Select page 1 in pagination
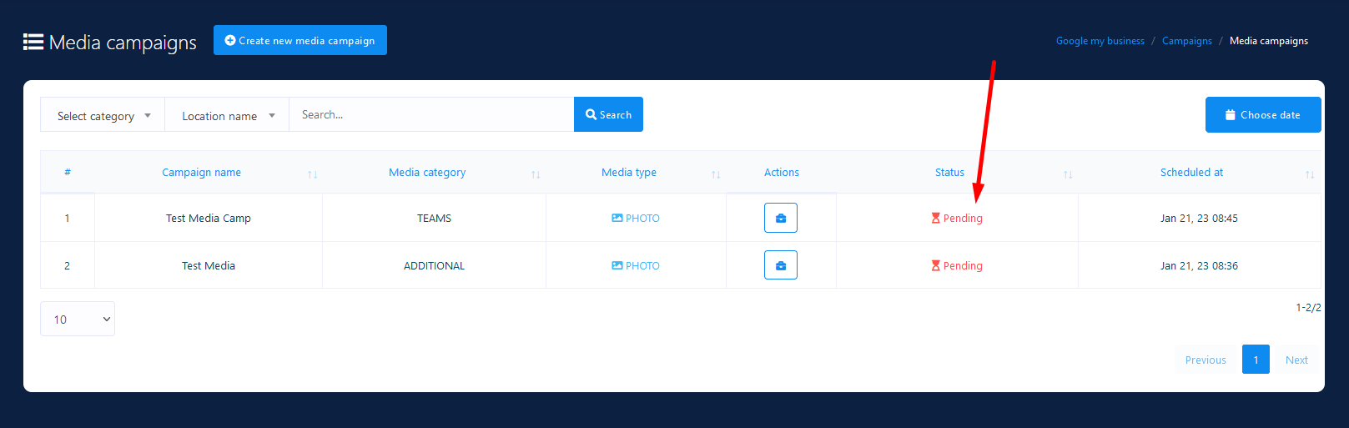 1255,360
